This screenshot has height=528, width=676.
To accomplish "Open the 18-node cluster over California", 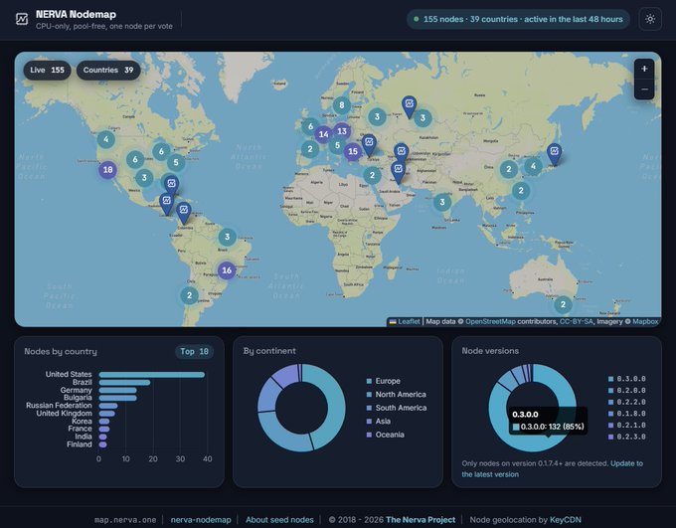I will point(107,169).
